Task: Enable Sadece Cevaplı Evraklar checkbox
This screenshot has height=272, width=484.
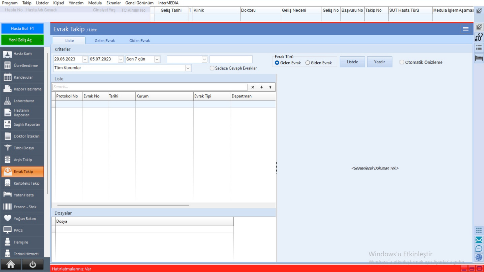Action: pos(212,68)
